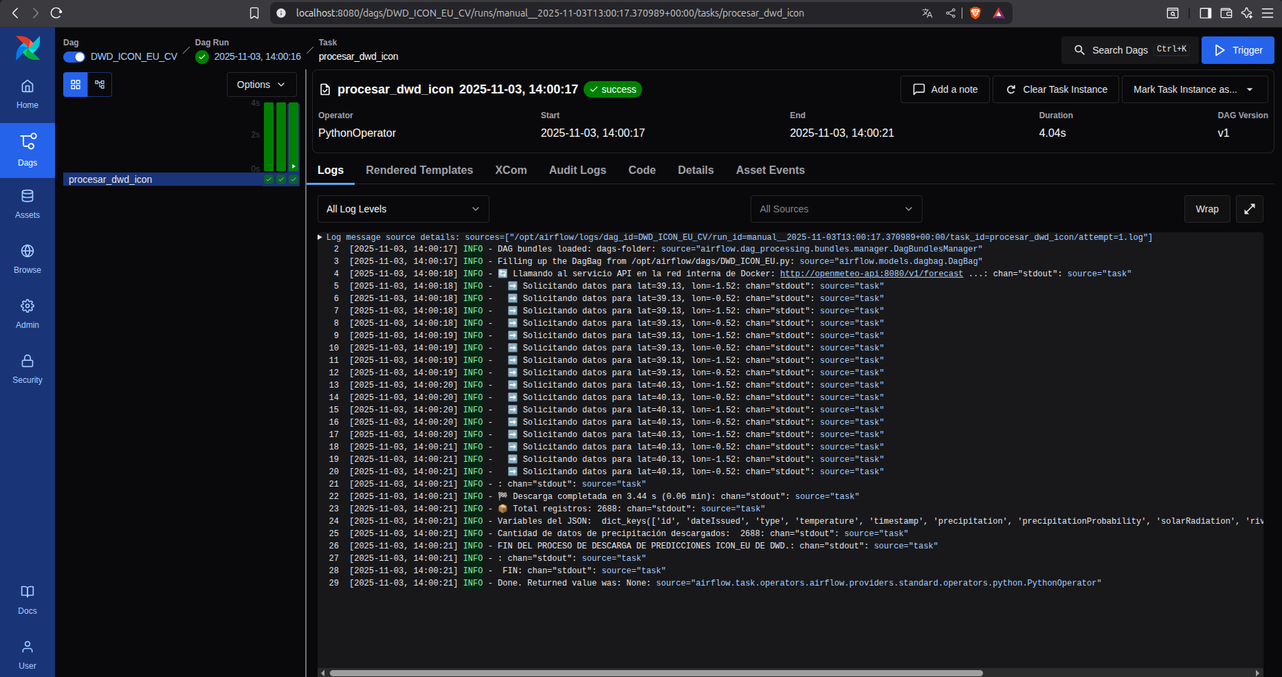This screenshot has height=677, width=1282.
Task: Open the openmeteo-api forecast link in logs
Action: coord(871,274)
